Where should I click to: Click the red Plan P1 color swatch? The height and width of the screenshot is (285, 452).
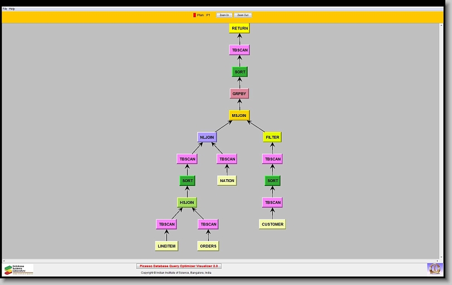[x=194, y=15]
